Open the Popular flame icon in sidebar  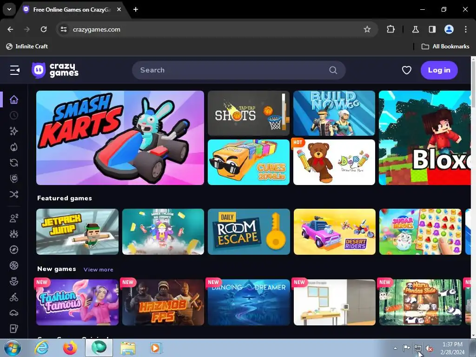coord(13,147)
